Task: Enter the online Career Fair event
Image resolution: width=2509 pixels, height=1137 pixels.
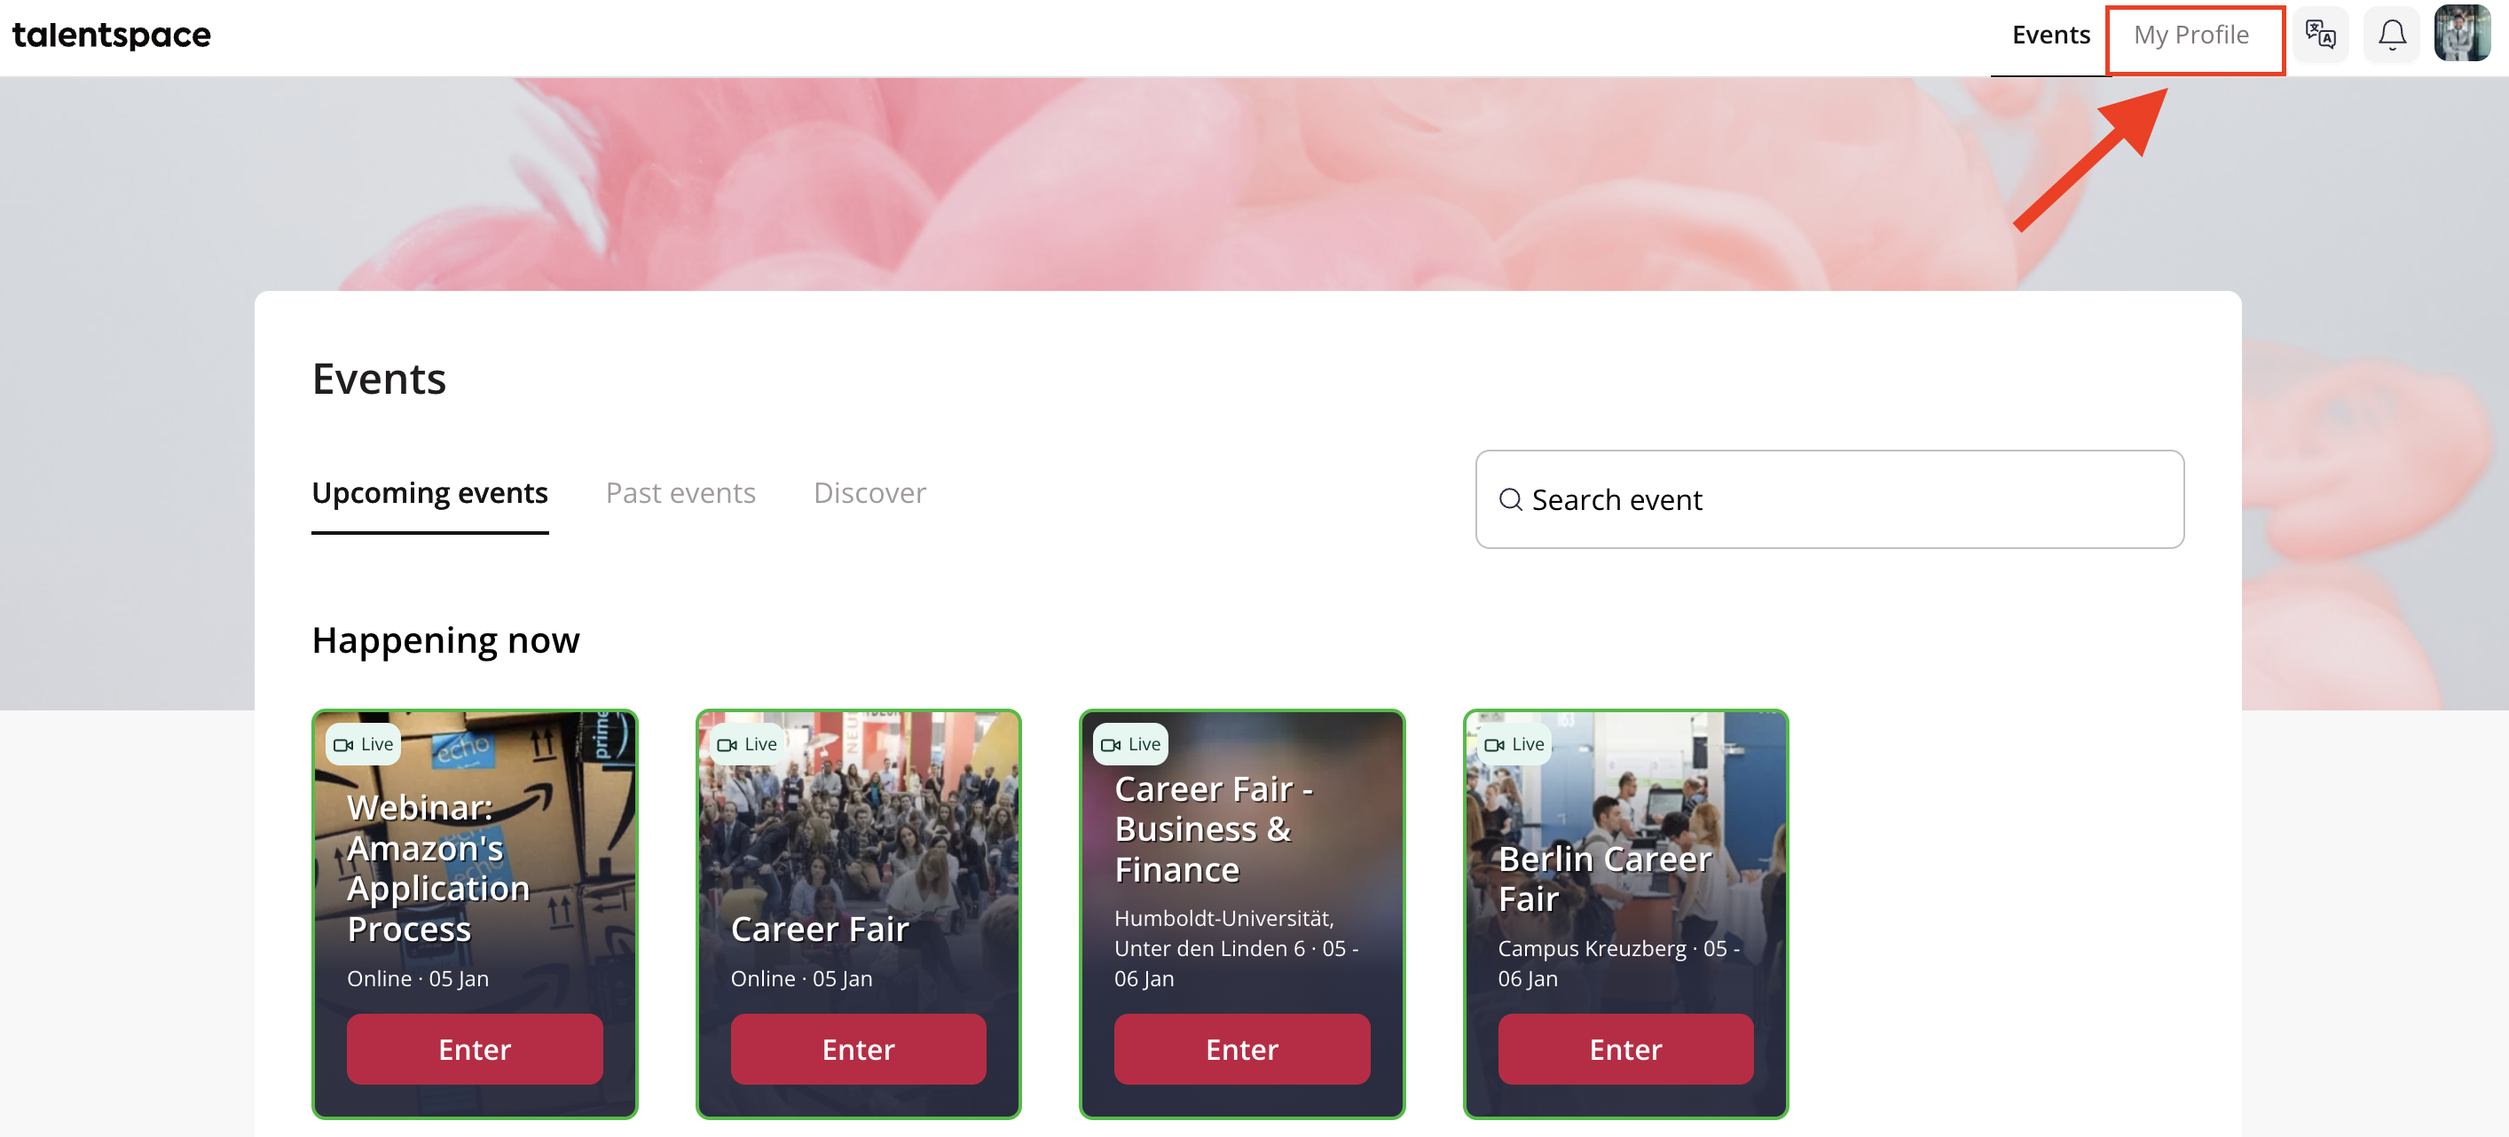Action: [x=858, y=1049]
